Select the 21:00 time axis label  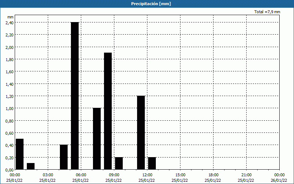coord(246,175)
